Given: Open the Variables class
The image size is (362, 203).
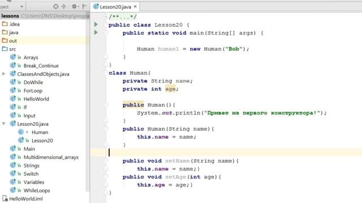Looking at the screenshot, I should click(x=34, y=182).
